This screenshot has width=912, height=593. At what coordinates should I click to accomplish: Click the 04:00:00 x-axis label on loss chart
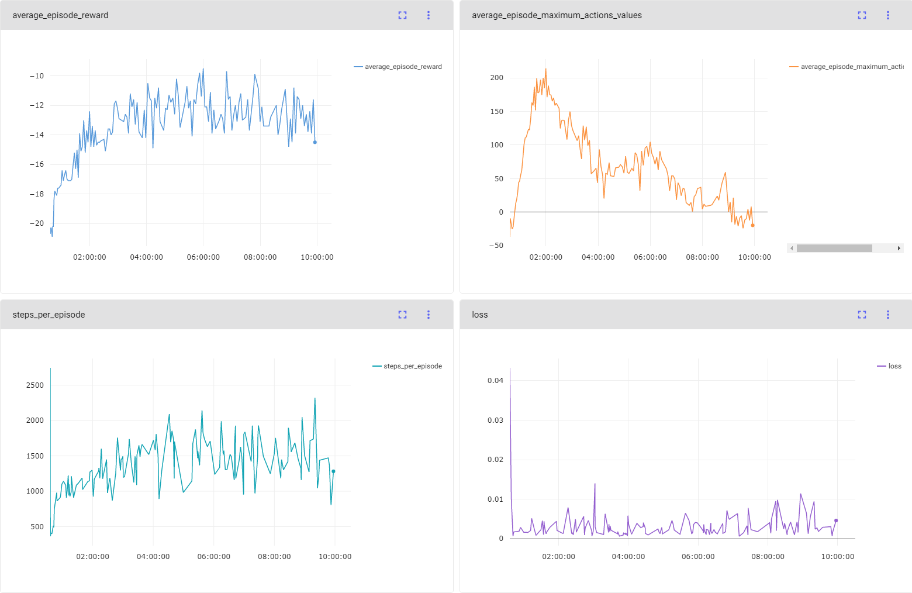point(628,557)
